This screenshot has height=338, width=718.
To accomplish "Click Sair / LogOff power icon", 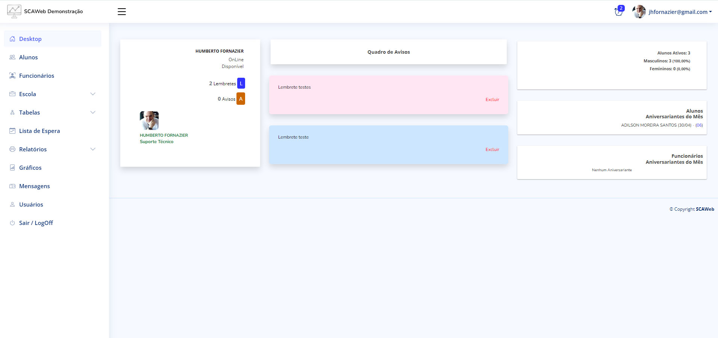I will (12, 223).
